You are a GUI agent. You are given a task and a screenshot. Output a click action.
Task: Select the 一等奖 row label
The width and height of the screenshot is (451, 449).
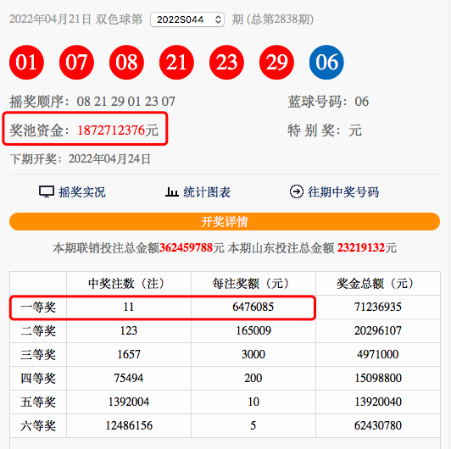click(38, 307)
